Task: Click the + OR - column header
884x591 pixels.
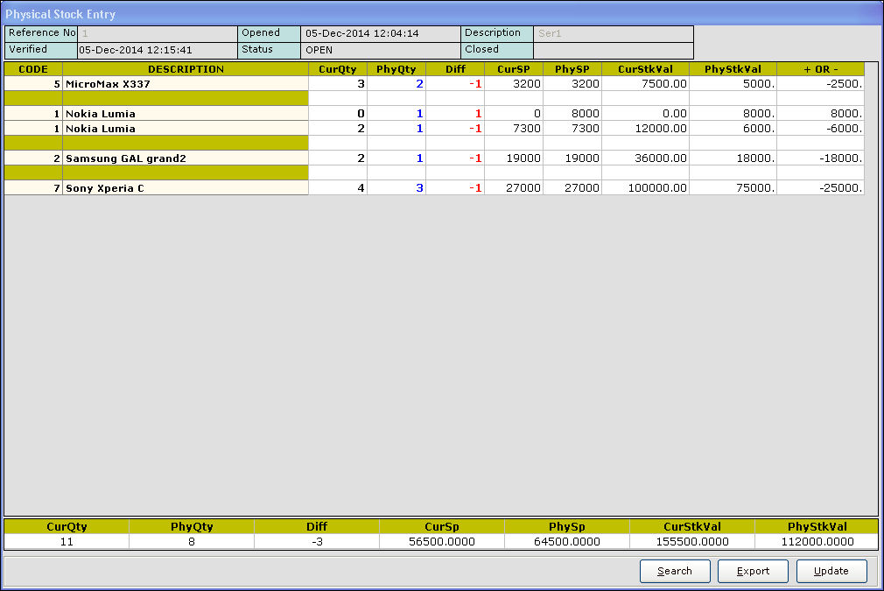Action: click(821, 69)
